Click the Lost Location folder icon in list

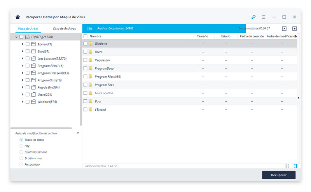(x=91, y=93)
